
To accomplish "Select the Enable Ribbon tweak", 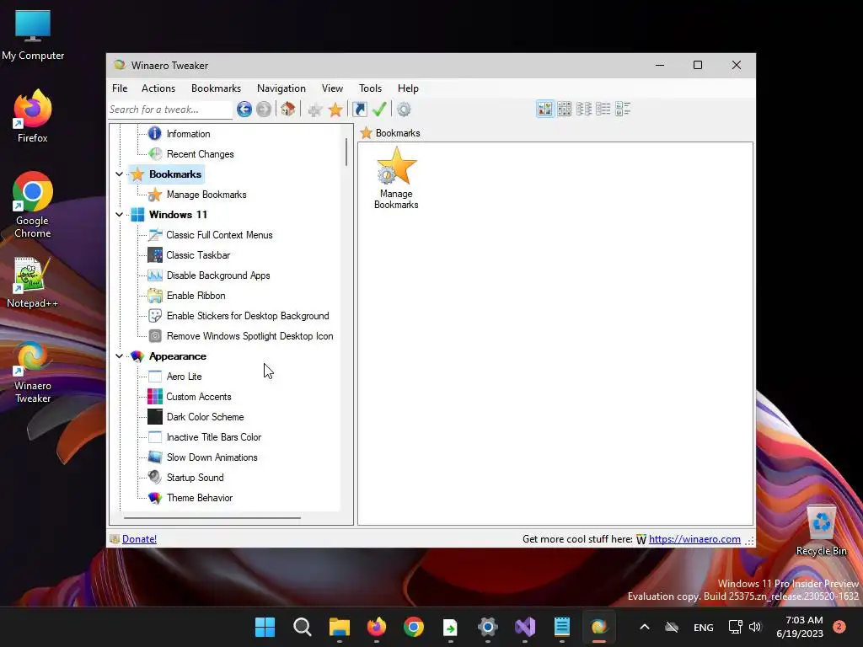I will (196, 296).
